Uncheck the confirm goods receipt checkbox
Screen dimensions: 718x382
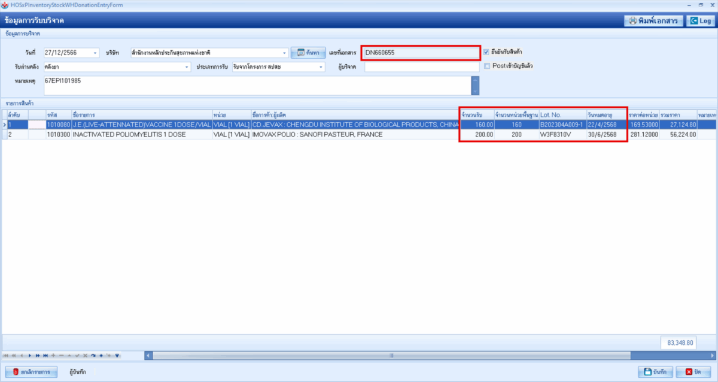click(486, 52)
